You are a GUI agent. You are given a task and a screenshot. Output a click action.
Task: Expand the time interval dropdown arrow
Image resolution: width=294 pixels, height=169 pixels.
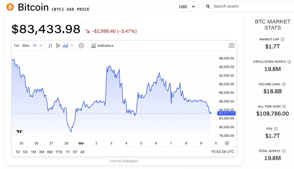[x=41, y=45]
